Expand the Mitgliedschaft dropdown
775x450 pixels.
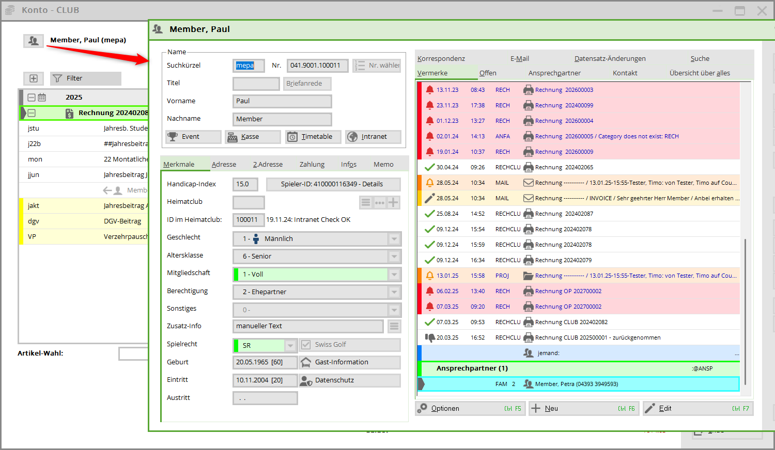pos(394,275)
